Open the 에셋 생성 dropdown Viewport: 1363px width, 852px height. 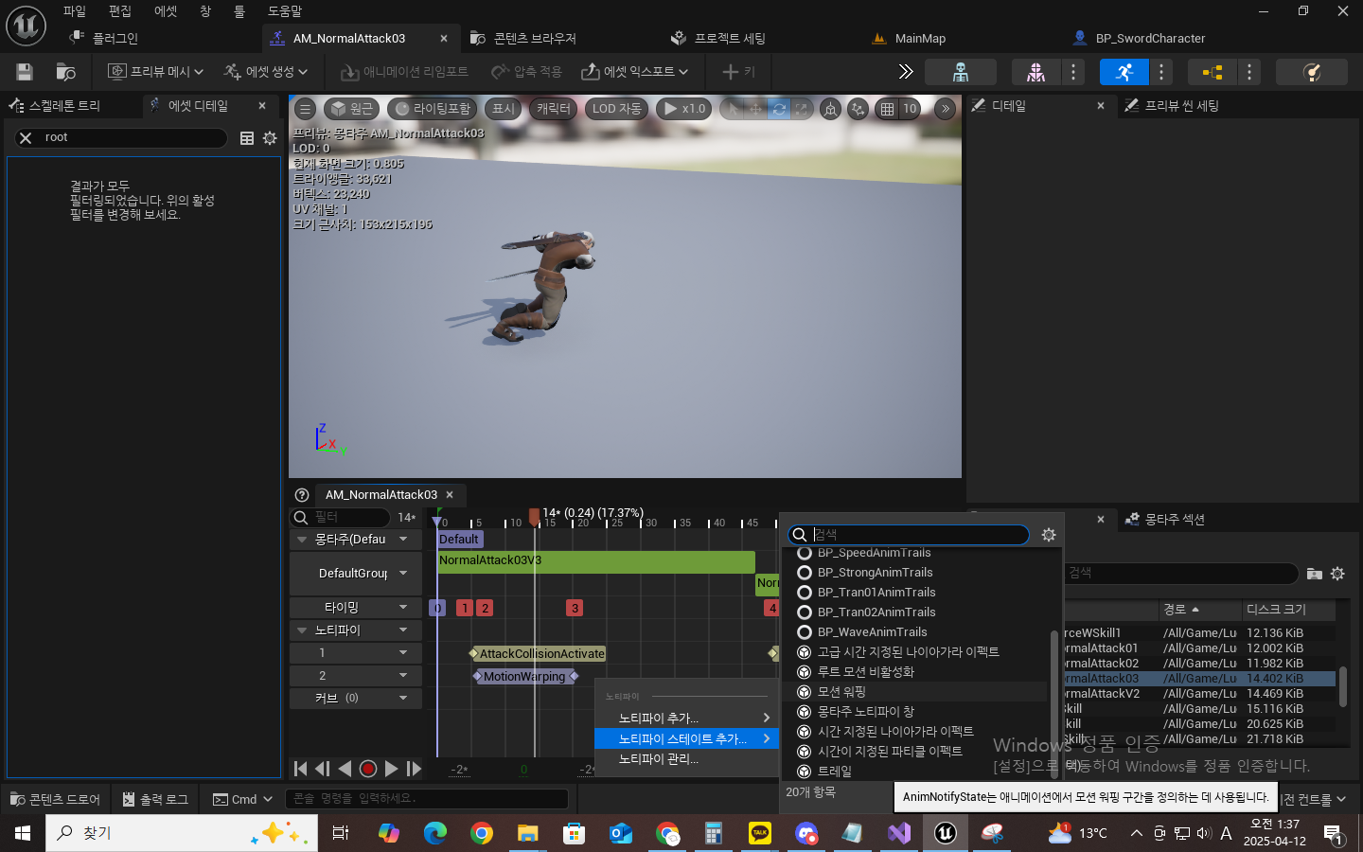tap(266, 72)
